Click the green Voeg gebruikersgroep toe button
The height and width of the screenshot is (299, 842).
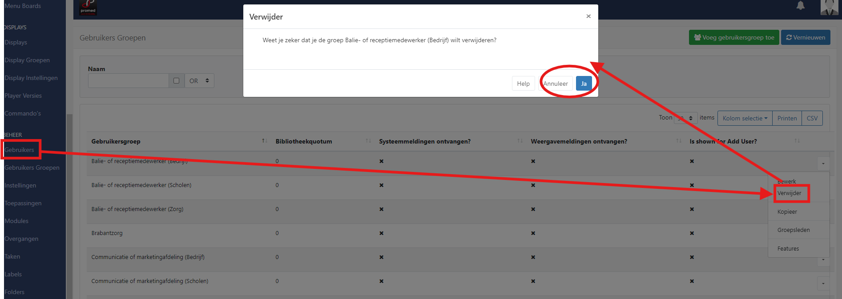click(x=734, y=38)
